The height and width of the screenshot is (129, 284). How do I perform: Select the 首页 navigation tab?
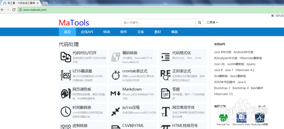(67, 32)
